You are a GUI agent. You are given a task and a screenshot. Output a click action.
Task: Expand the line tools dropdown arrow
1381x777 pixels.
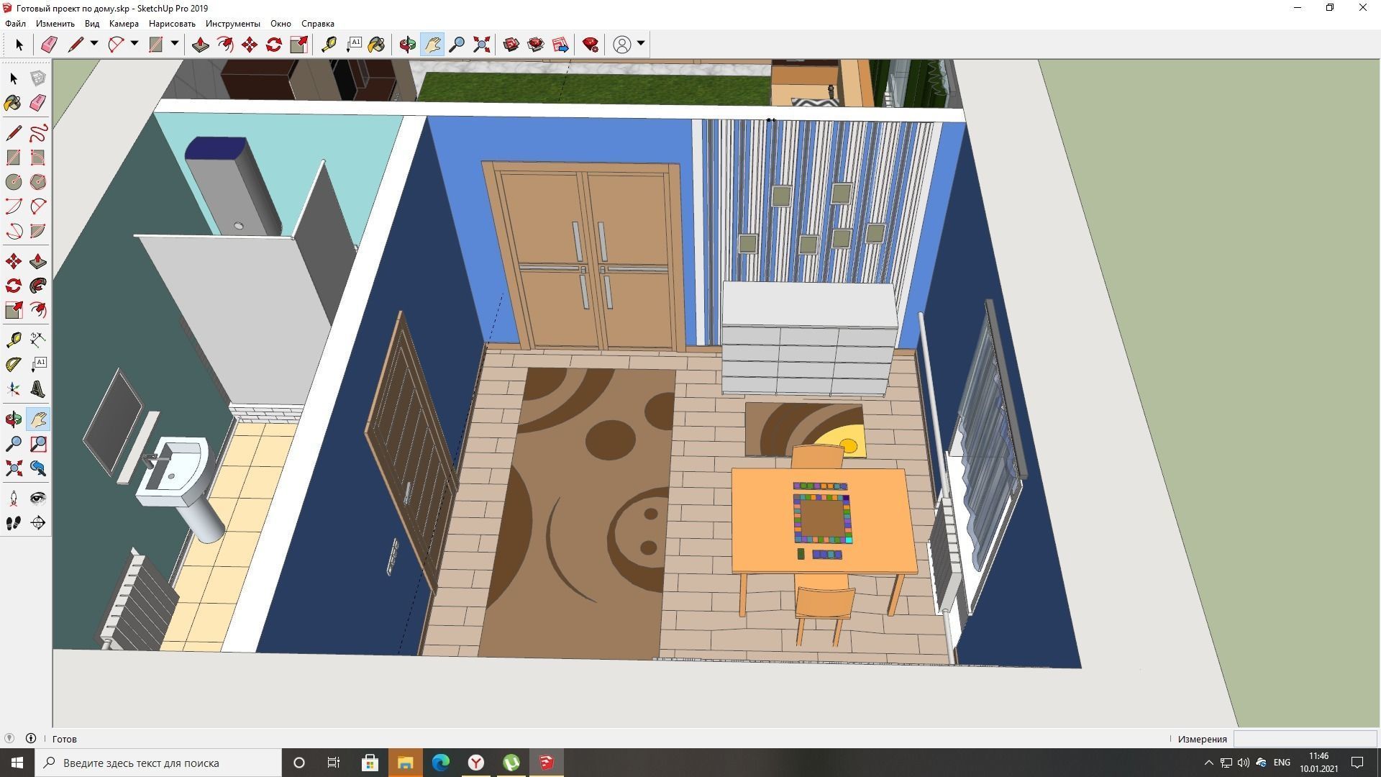(x=94, y=44)
